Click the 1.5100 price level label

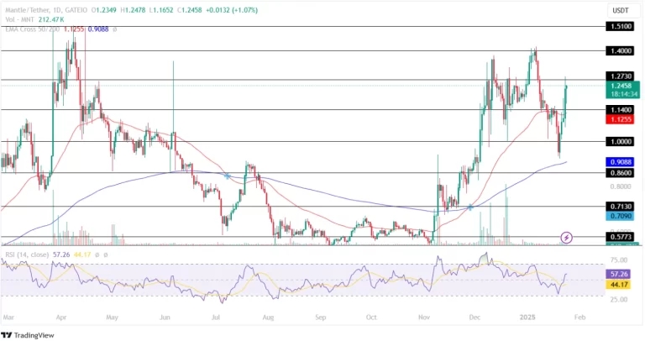(x=620, y=26)
